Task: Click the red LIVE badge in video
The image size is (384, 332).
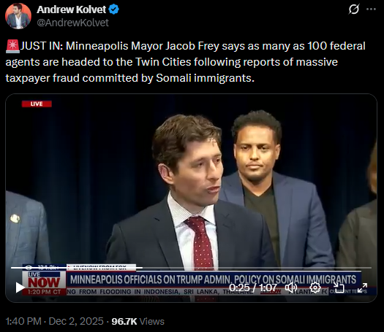Action: [37, 104]
